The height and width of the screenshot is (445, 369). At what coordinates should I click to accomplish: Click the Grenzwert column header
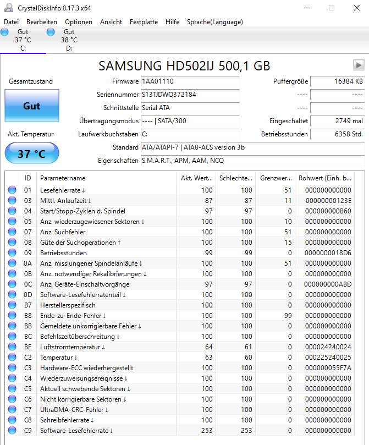276,178
